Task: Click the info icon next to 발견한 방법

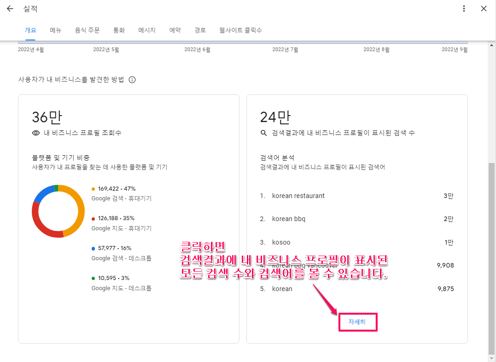Action: pos(132,80)
